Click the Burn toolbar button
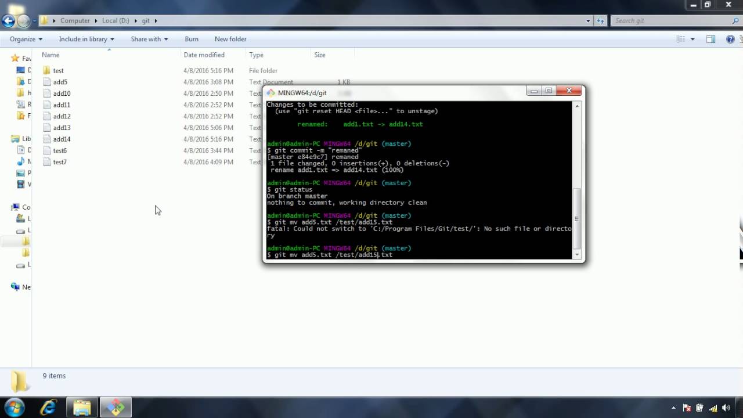Screen dimensions: 743x418 [192, 39]
